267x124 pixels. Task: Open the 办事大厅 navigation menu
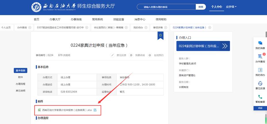55,19
